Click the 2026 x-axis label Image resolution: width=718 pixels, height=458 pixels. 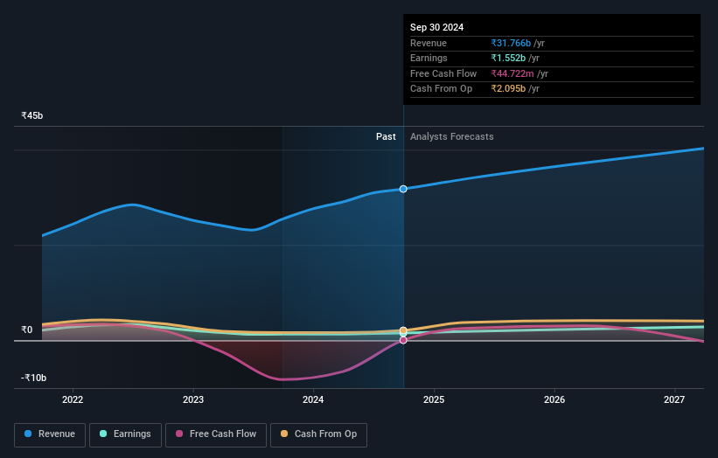[x=554, y=400]
